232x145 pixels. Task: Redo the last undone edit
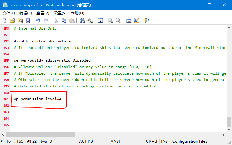click(x=46, y=21)
